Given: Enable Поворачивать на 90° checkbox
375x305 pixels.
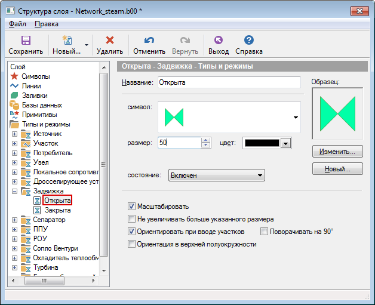Looking at the screenshot, I should pos(265,232).
